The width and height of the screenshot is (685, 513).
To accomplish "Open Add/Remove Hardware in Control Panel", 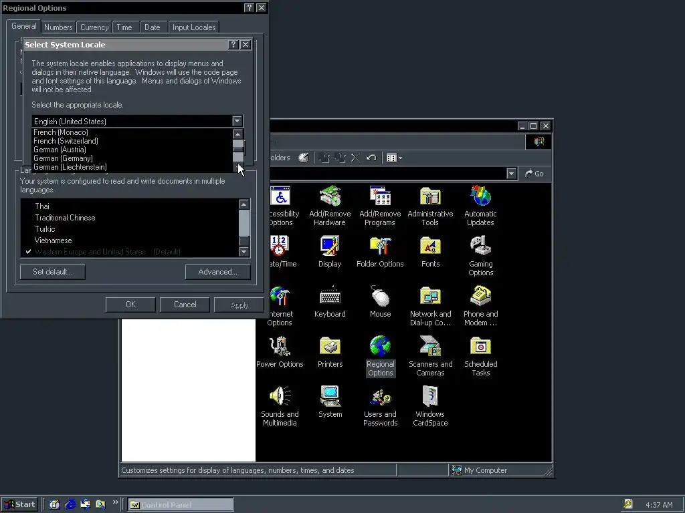I will (x=330, y=206).
